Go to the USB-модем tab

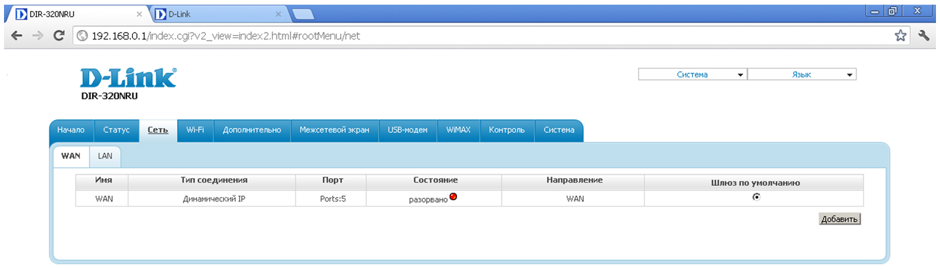[x=408, y=130]
